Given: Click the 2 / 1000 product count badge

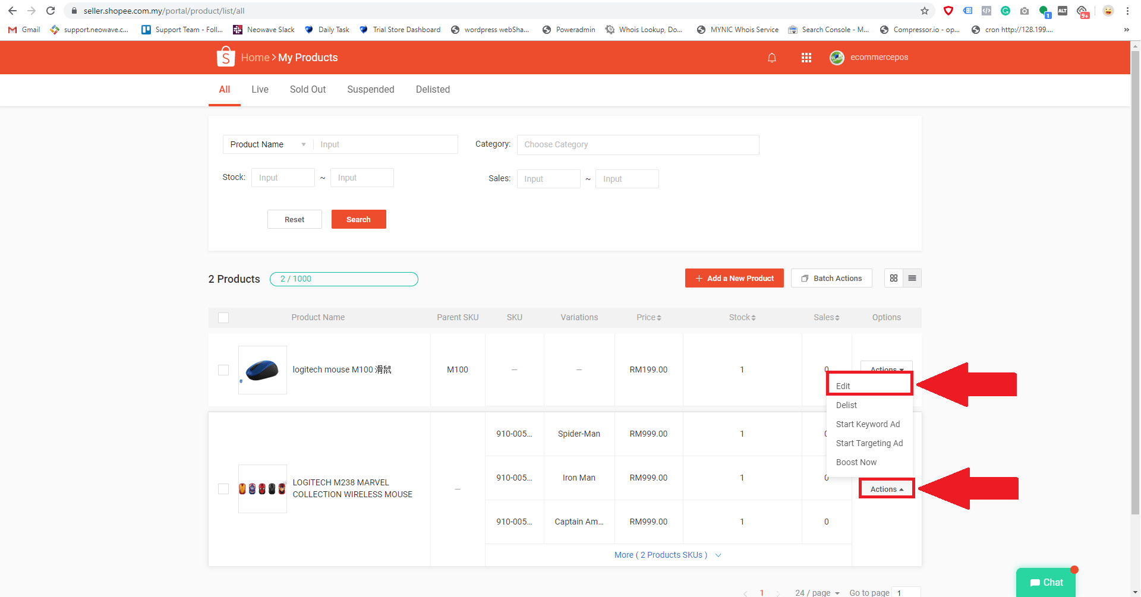Looking at the screenshot, I should point(343,279).
